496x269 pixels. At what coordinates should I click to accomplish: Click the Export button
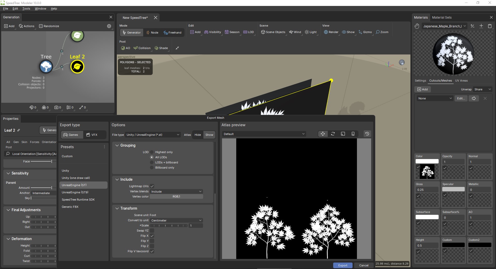(343, 265)
